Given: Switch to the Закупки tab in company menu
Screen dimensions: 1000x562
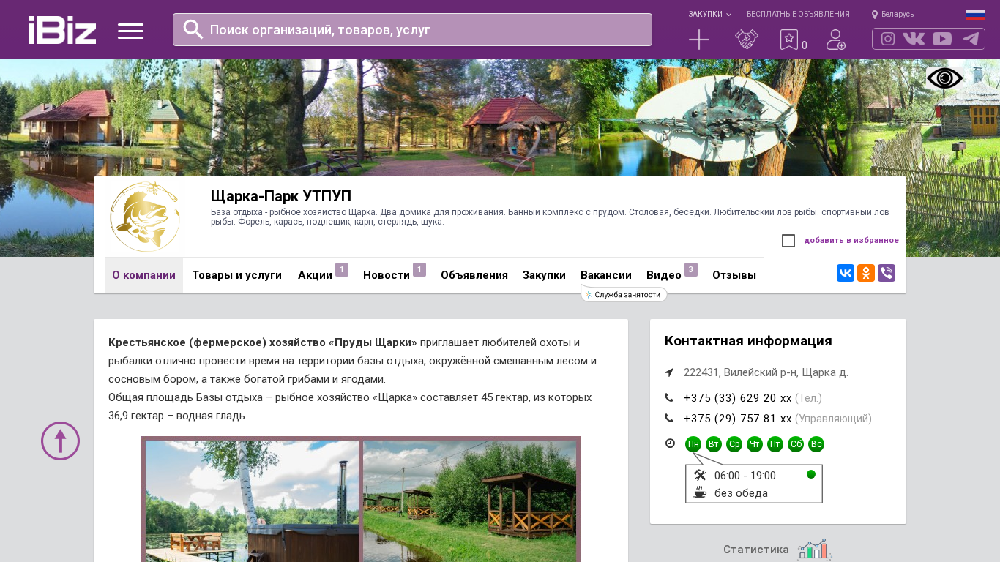Looking at the screenshot, I should [x=544, y=275].
